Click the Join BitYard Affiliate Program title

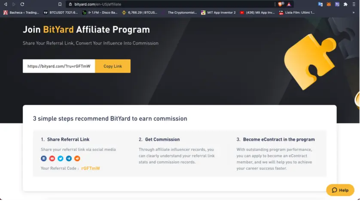[x=86, y=30]
